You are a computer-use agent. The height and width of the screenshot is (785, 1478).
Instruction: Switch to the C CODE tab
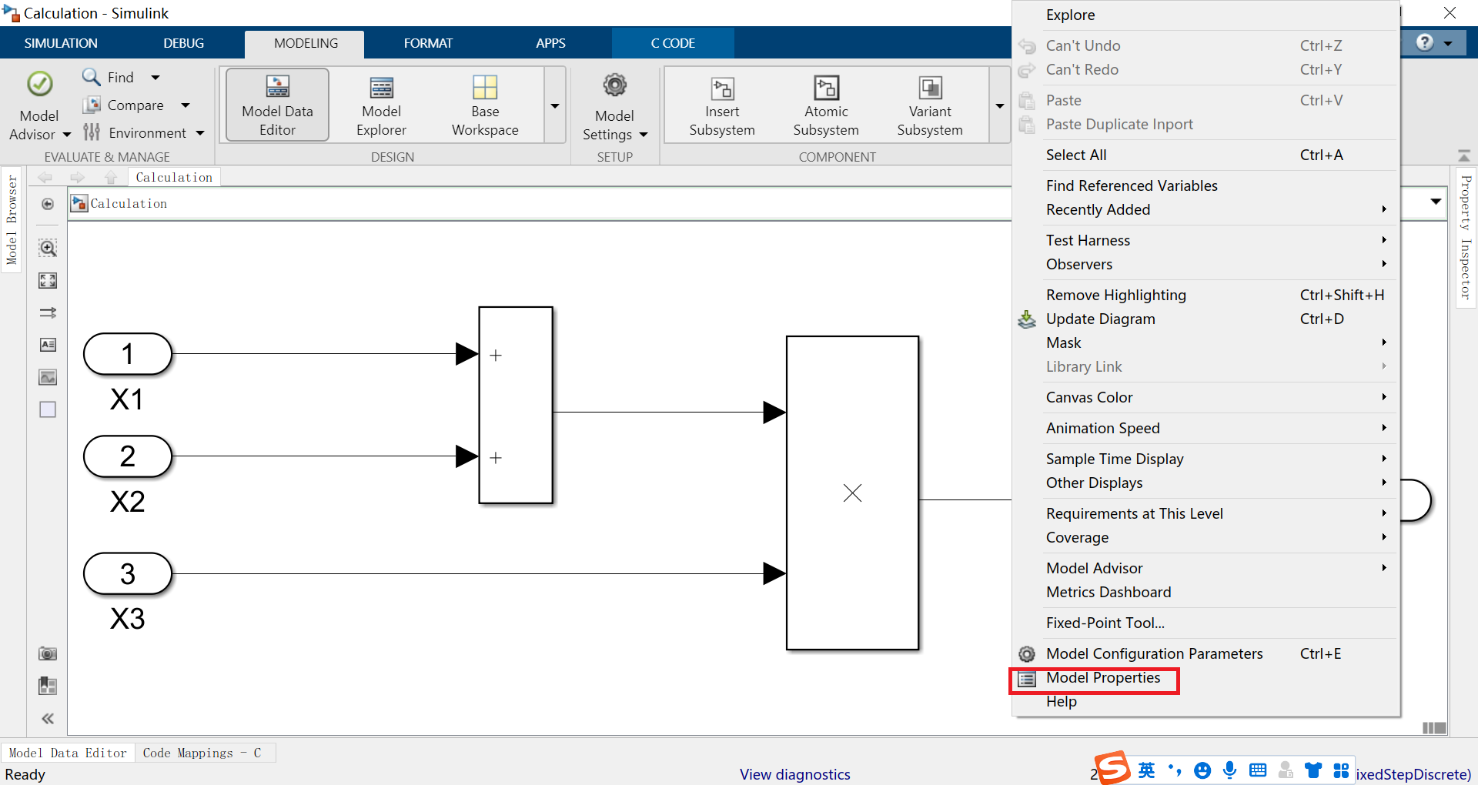(x=673, y=43)
